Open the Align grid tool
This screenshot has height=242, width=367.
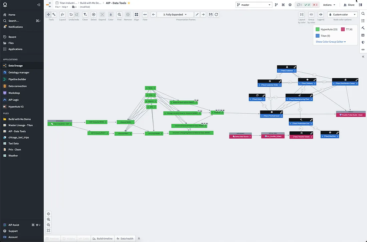click(136, 15)
